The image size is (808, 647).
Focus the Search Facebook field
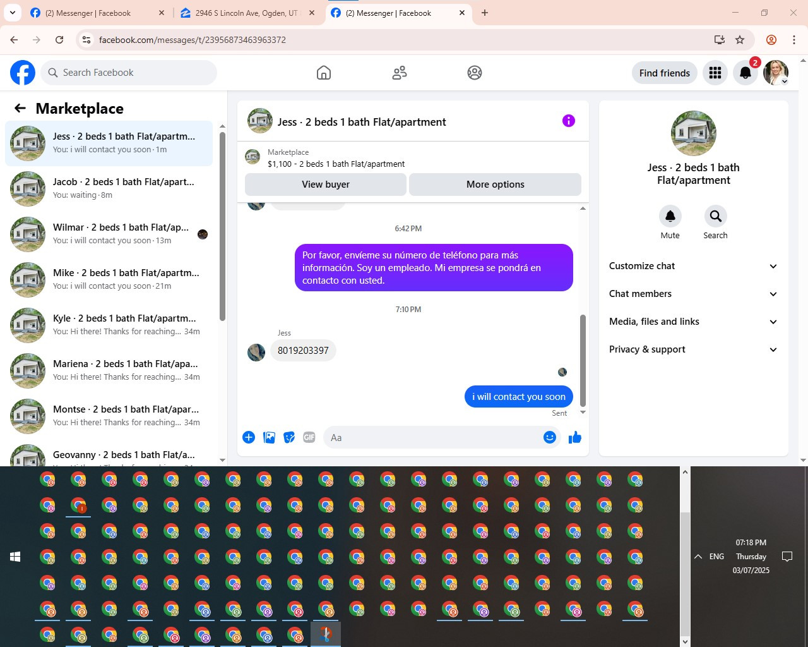[x=129, y=73]
